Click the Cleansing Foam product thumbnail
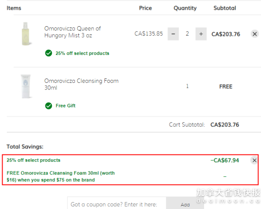The image size is (261, 209). pyautogui.click(x=26, y=86)
